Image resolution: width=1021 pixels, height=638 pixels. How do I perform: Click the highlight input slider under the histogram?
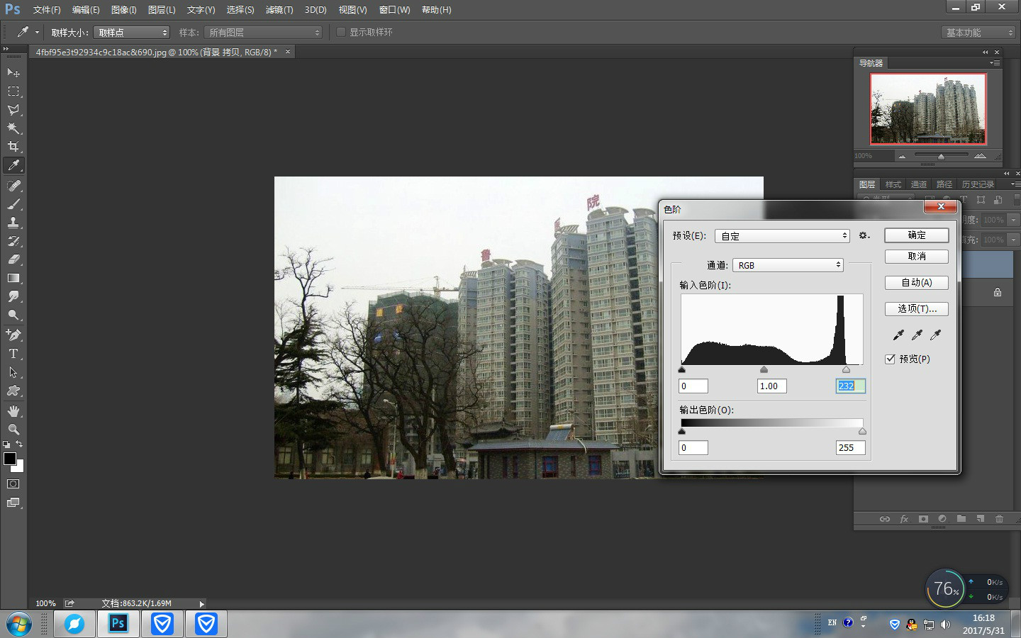pos(845,369)
